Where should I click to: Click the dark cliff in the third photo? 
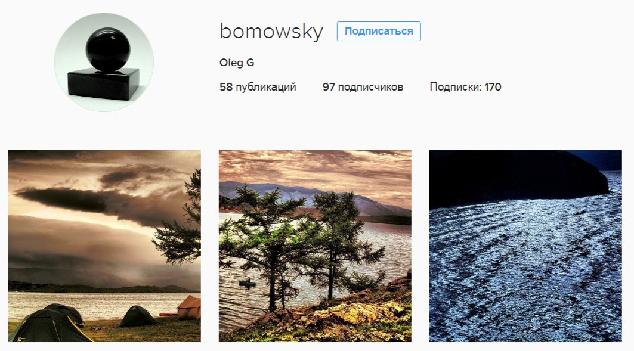pos(518,178)
